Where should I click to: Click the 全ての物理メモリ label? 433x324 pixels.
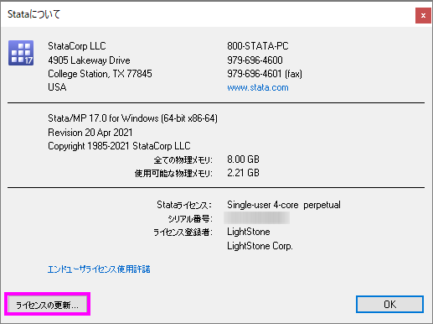(x=183, y=160)
